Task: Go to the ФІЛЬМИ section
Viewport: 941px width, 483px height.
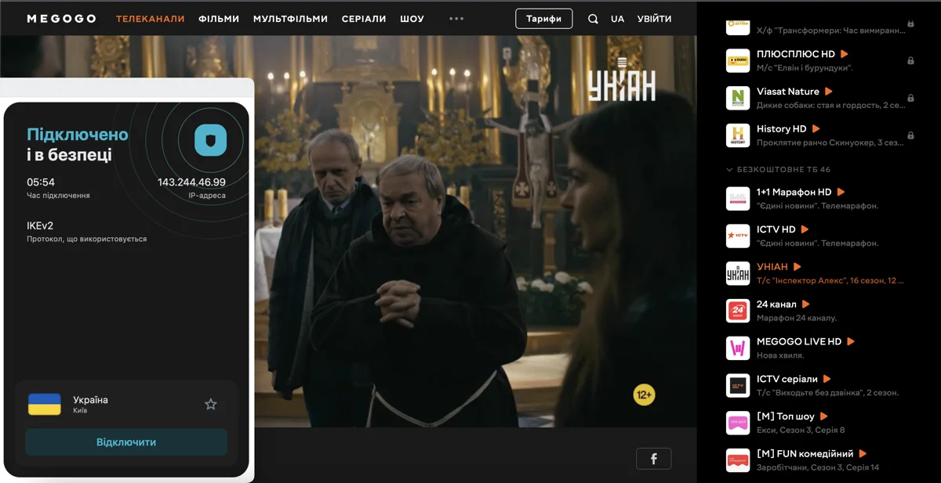Action: pyautogui.click(x=219, y=19)
